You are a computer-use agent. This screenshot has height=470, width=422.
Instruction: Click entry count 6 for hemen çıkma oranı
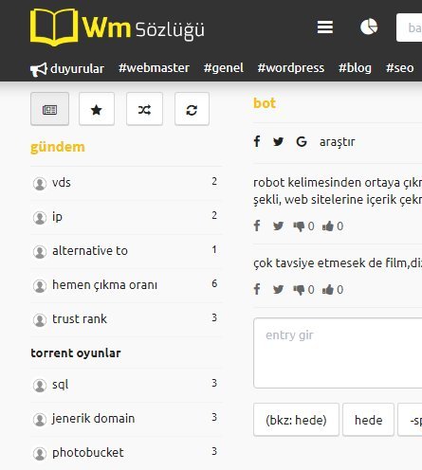[214, 283]
